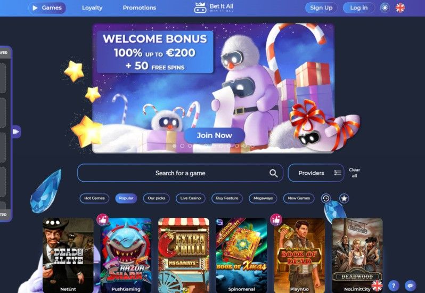This screenshot has width=425, height=293.
Task: Focus the Search for a game field
Action: 180,173
